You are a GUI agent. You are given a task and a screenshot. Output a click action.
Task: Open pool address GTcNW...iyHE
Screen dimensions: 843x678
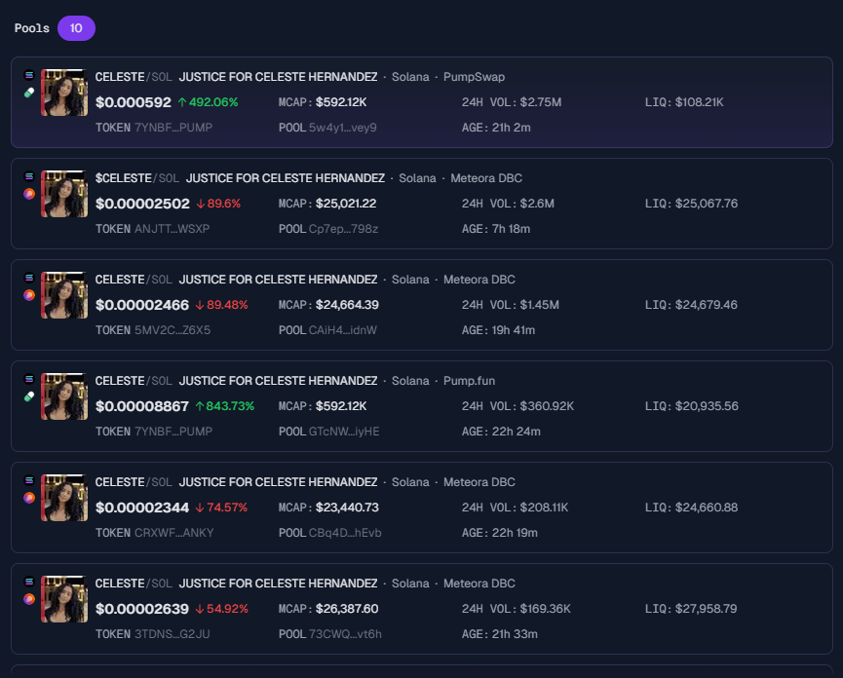344,432
